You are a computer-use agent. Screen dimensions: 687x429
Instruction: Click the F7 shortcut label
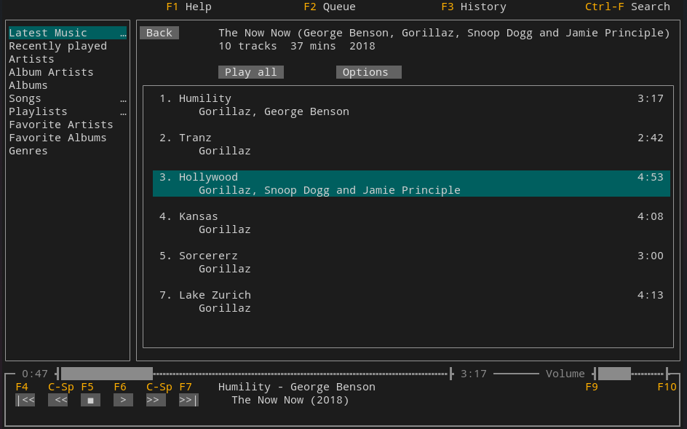point(186,387)
